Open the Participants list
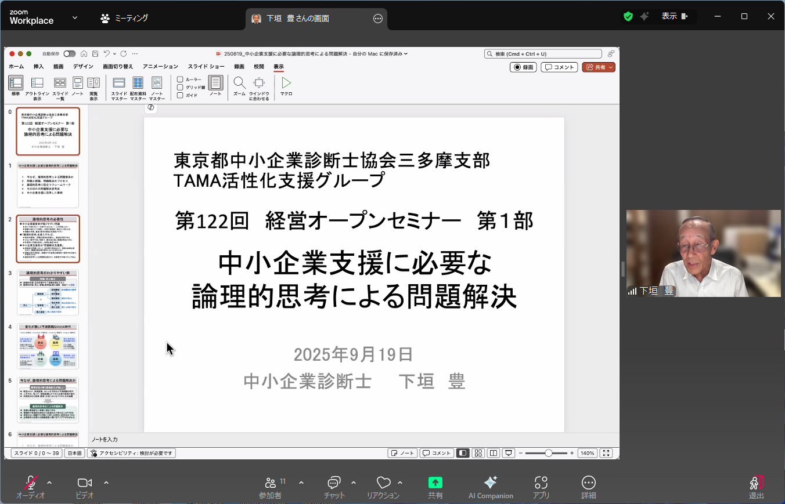The height and width of the screenshot is (504, 785). pyautogui.click(x=271, y=483)
